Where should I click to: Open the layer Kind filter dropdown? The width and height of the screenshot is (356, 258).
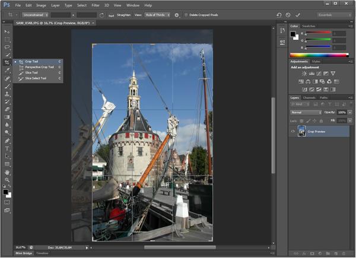click(x=300, y=104)
